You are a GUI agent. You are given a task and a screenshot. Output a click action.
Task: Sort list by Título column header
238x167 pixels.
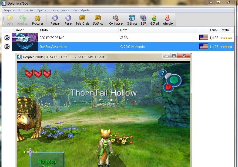78,30
